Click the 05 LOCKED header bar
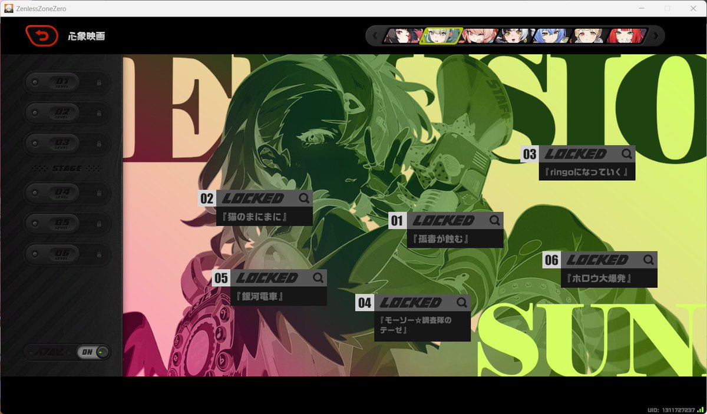The image size is (707, 414). (x=269, y=277)
